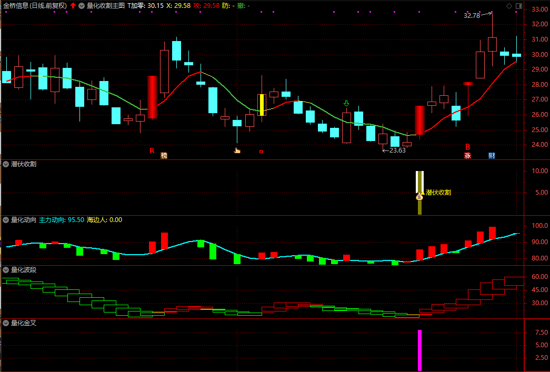The width and height of the screenshot is (550, 372).
Task: Open the 潜伏收割 panel dropdown
Action: (x=6, y=164)
